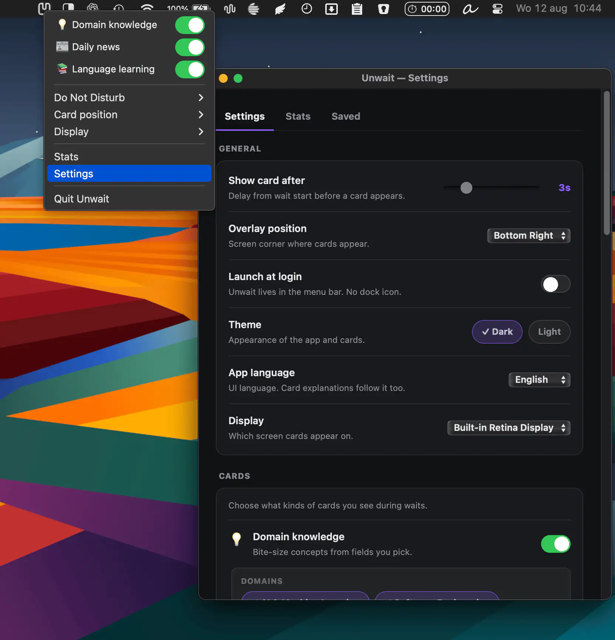Click the Settings window vertical scrollbar
The height and width of the screenshot is (640, 615).
[606, 163]
